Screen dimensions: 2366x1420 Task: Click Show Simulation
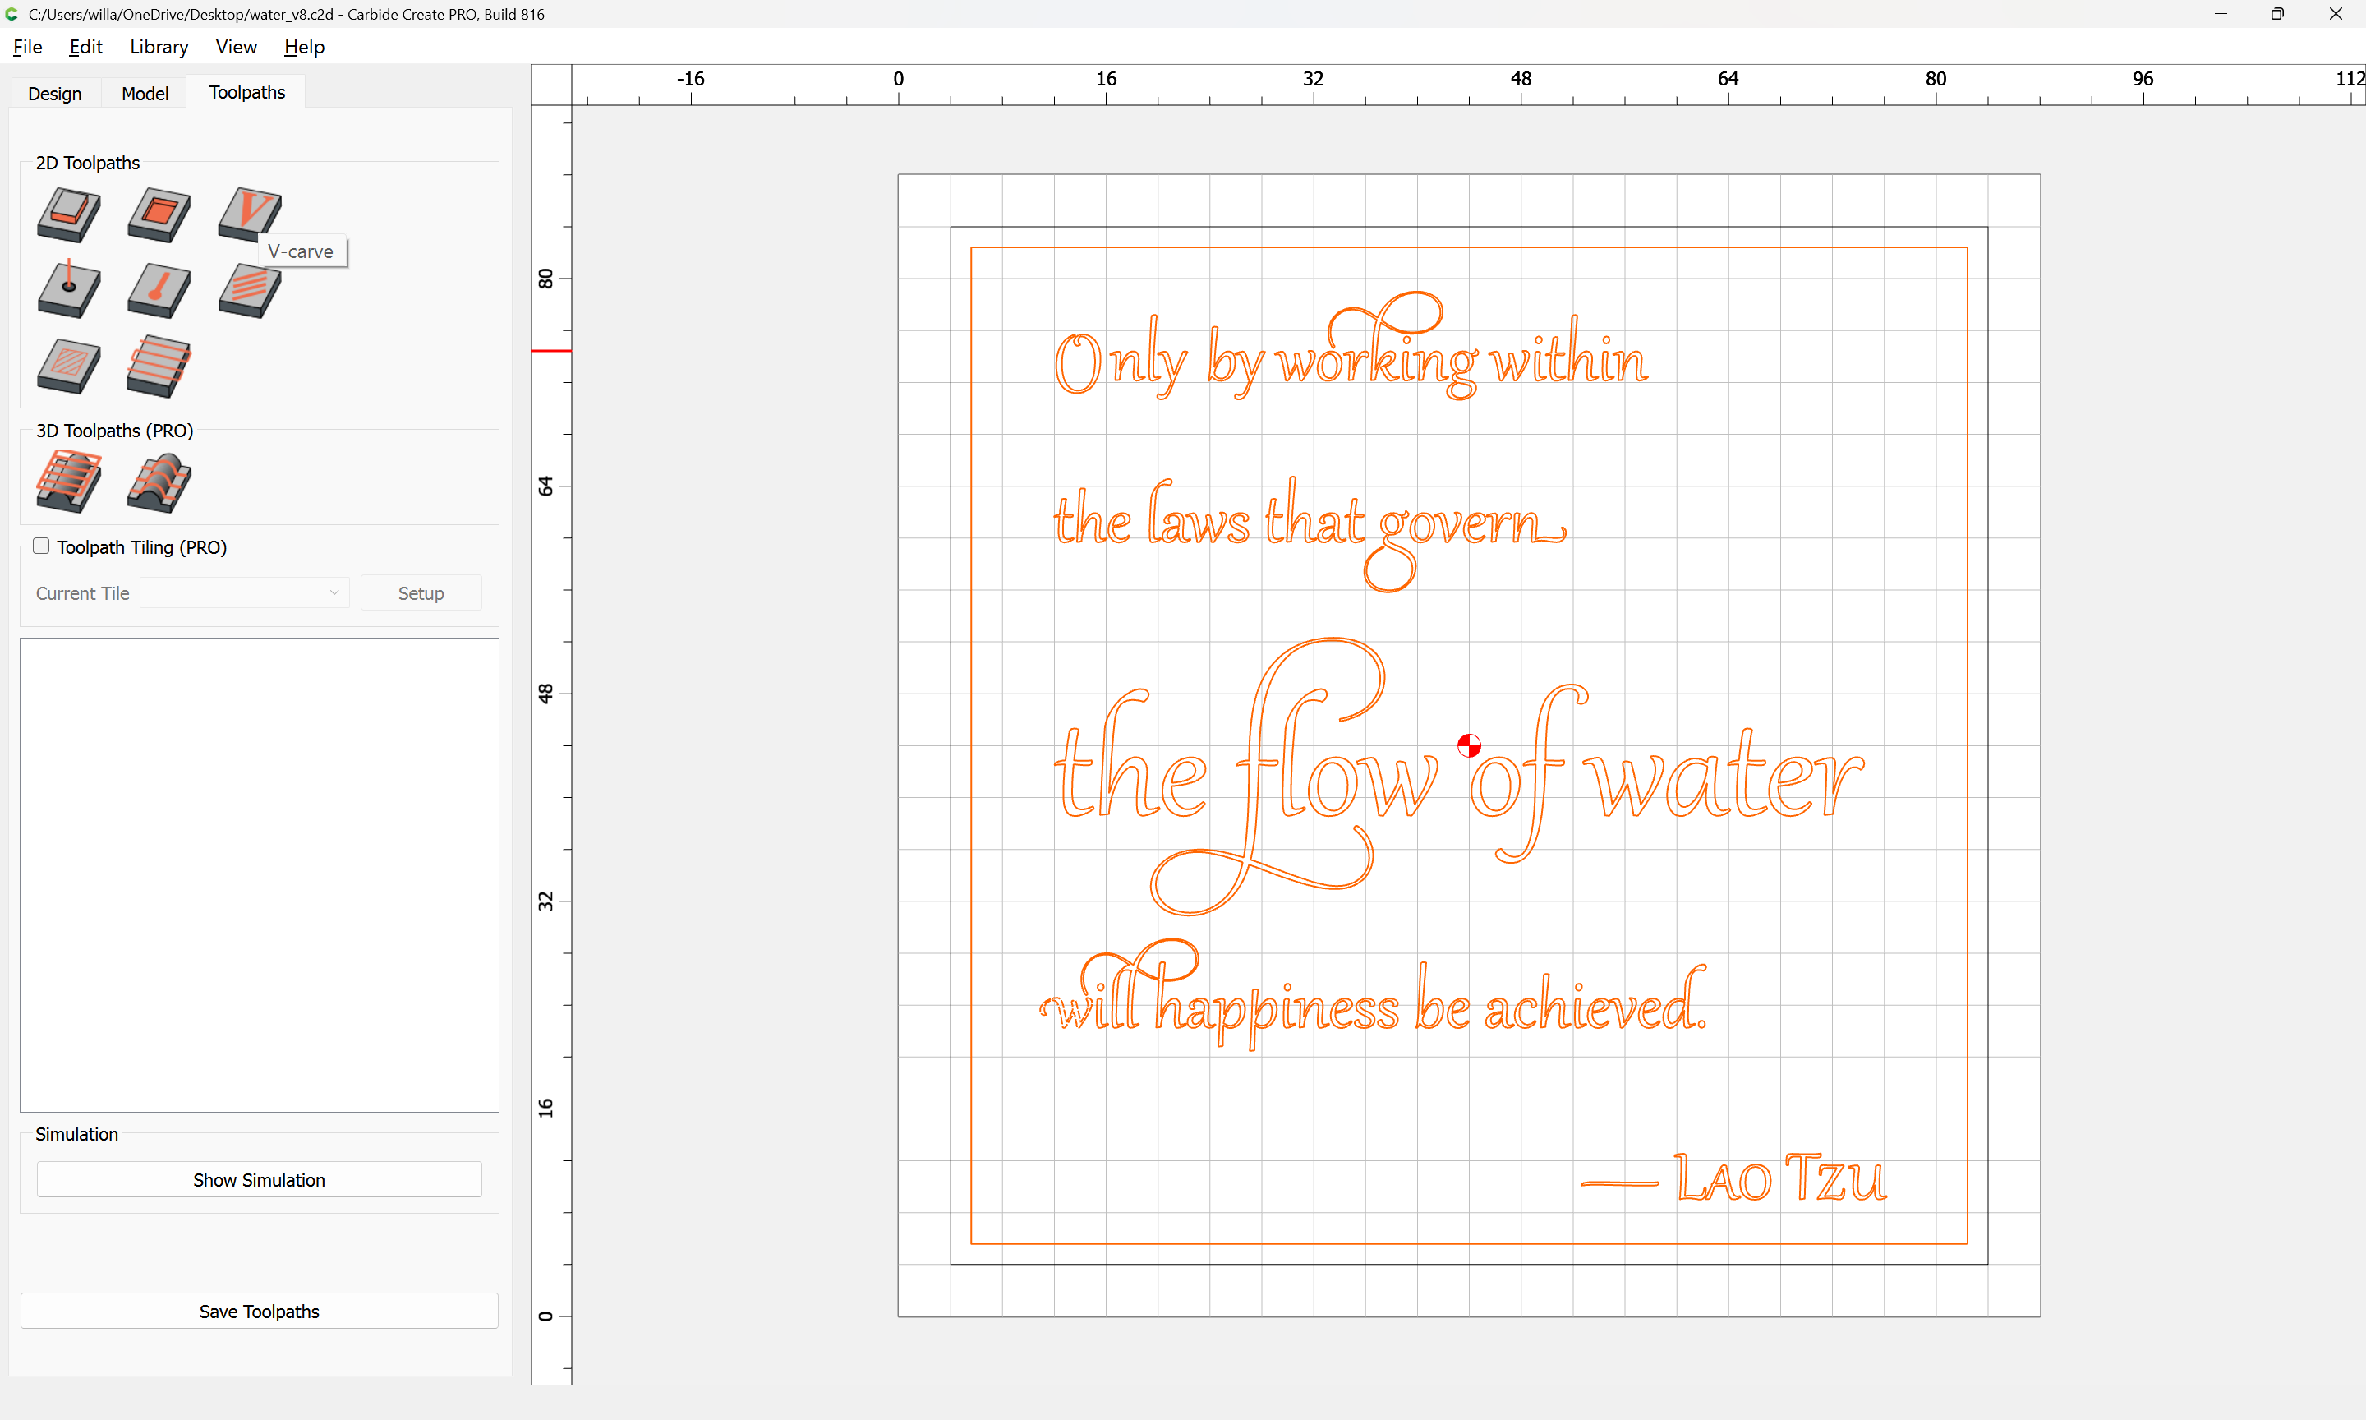point(259,1179)
